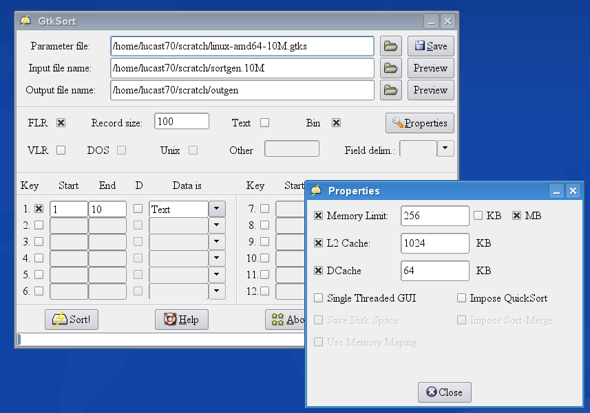
Task: Browse for the input file name
Action: [391, 68]
